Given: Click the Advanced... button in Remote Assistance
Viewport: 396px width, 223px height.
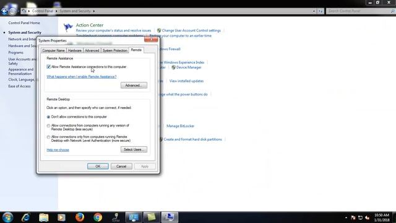Looking at the screenshot, I should coord(134,85).
